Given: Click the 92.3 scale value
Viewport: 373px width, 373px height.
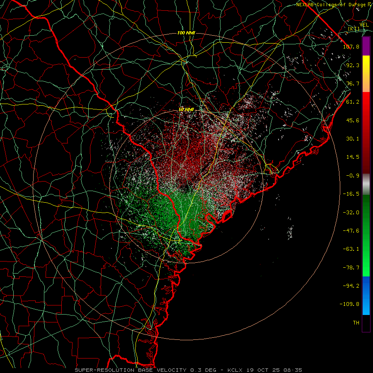Looking at the screenshot, I should coord(353,65).
